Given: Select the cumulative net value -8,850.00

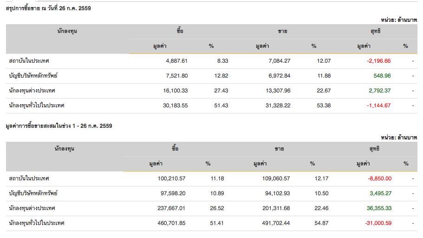Looking at the screenshot, I should coord(379,178).
